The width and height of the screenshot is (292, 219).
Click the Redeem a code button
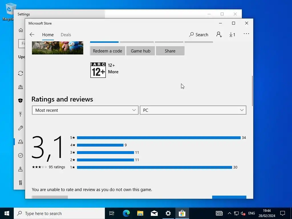point(108,51)
